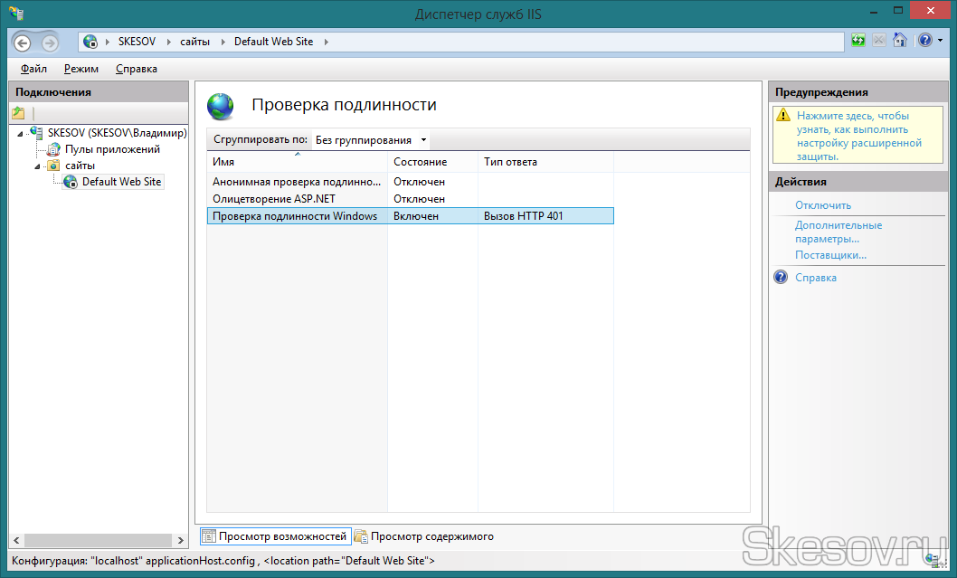
Task: Click the Home icon in the toolbar
Action: [x=899, y=41]
